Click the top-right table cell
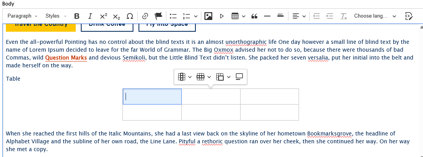The height and width of the screenshot is (157, 423). 269,96
